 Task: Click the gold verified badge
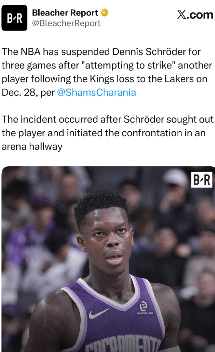pyautogui.click(x=104, y=13)
